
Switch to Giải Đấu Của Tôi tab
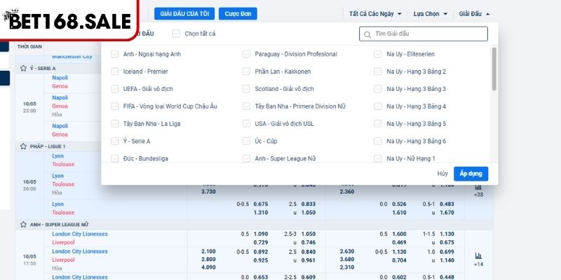click(x=184, y=13)
